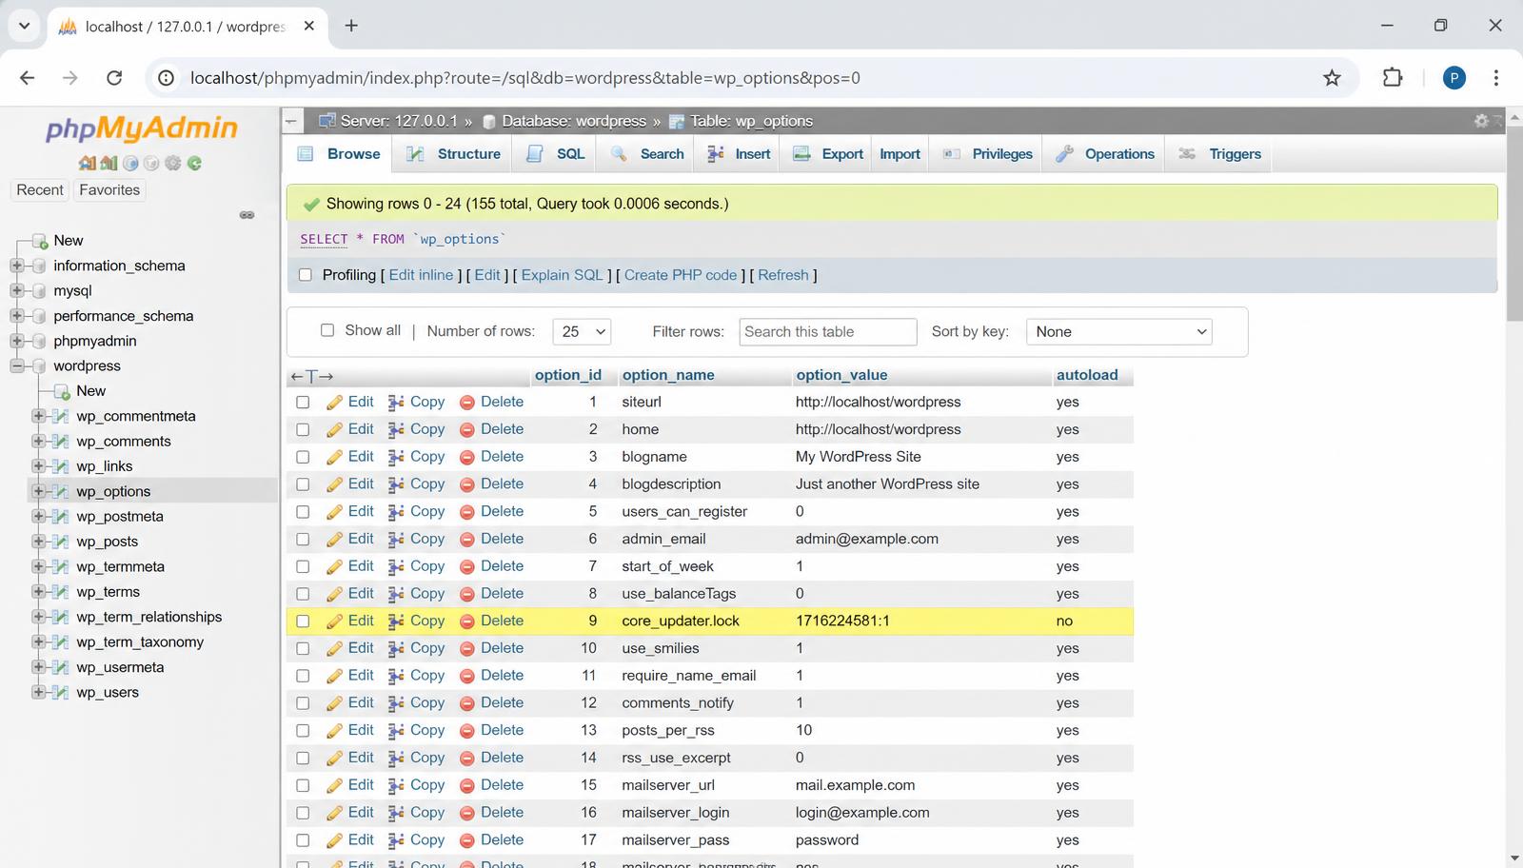This screenshot has height=868, width=1523.
Task: Open the Insert tab
Action: coord(739,154)
